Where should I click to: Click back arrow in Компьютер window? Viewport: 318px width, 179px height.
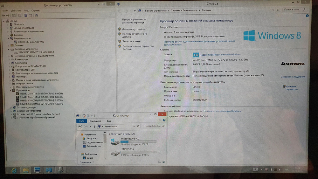coord(80,127)
